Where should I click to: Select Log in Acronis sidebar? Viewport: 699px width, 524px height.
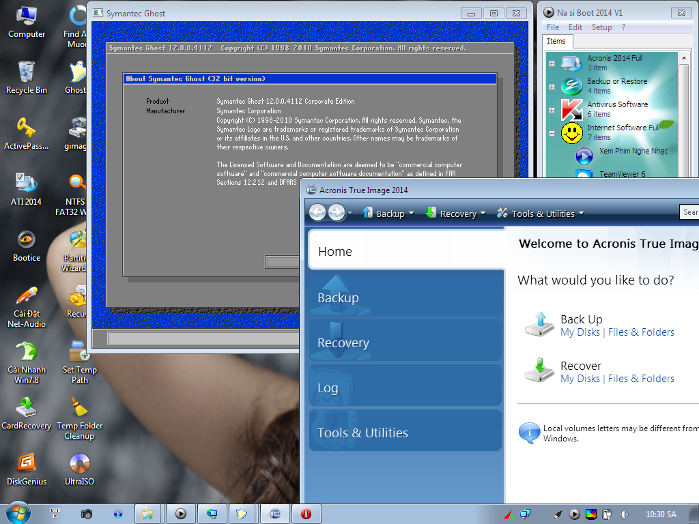point(405,386)
